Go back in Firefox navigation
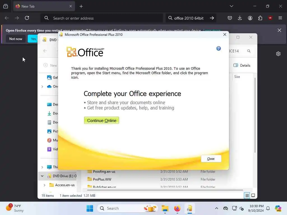The width and height of the screenshot is (287, 215). tap(7, 18)
